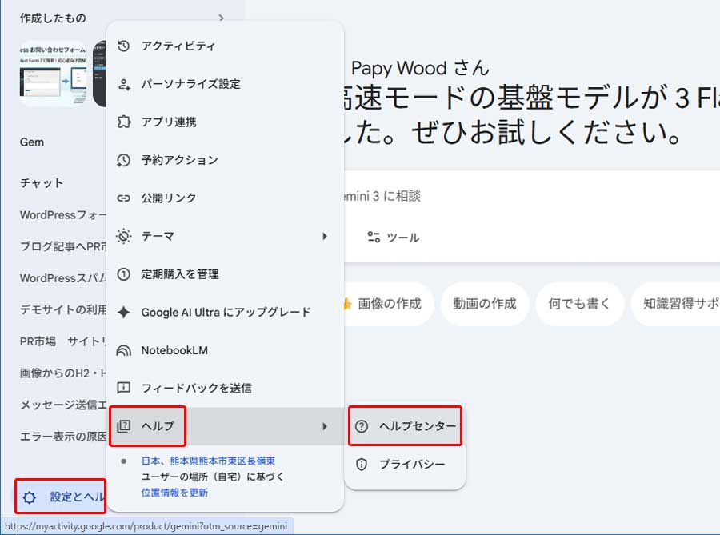This screenshot has width=720, height=535.
Task: Click the Google AI Ultra upgrade diamond icon
Action: [x=124, y=312]
